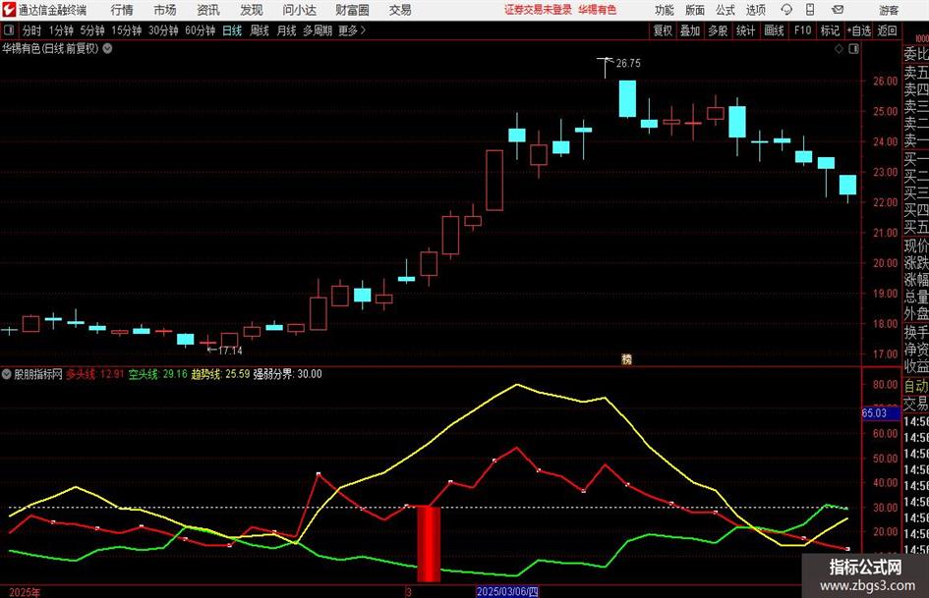Toggle the right info panel icon
This screenshot has width=929, height=598.
pos(853,49)
